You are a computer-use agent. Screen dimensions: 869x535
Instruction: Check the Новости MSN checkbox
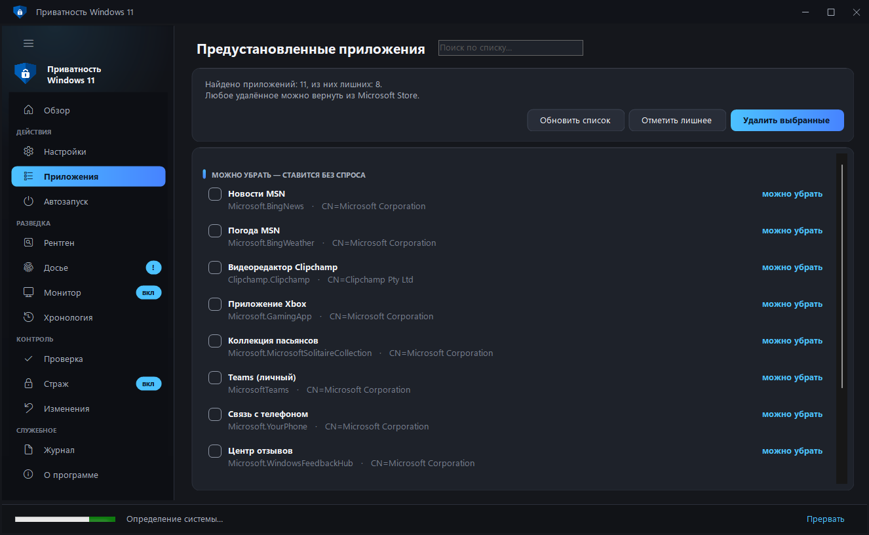(215, 194)
